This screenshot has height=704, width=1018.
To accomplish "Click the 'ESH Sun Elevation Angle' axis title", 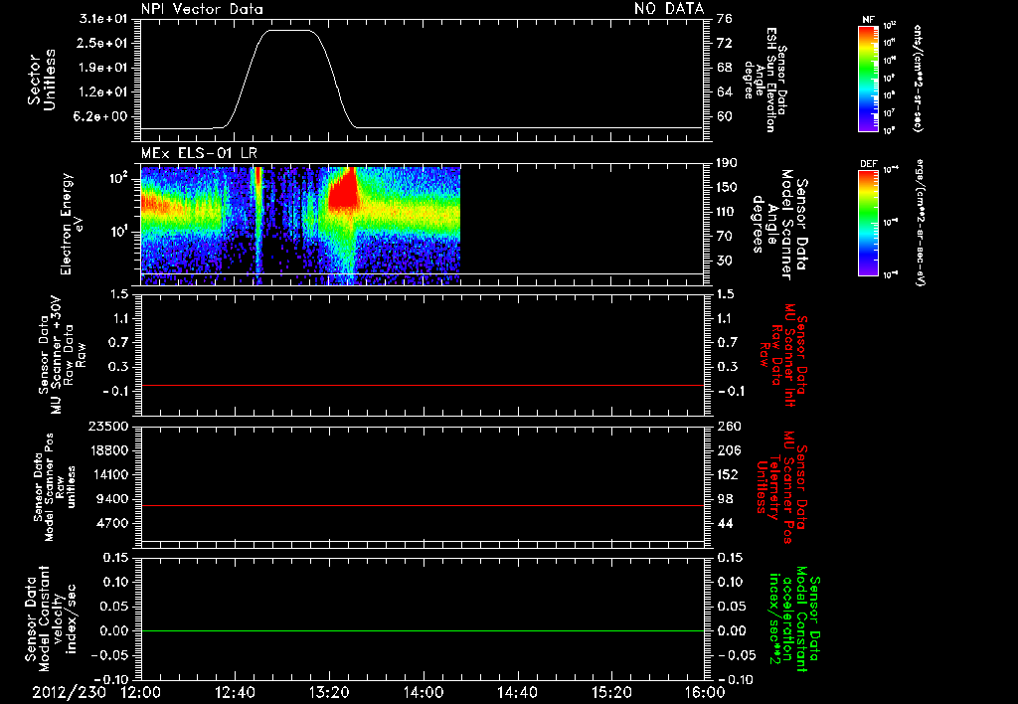I will click(x=766, y=80).
